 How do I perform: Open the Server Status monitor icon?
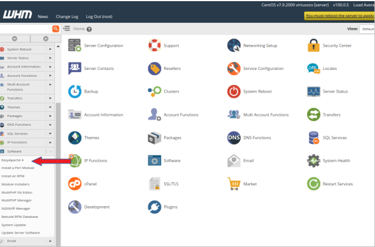(313, 91)
